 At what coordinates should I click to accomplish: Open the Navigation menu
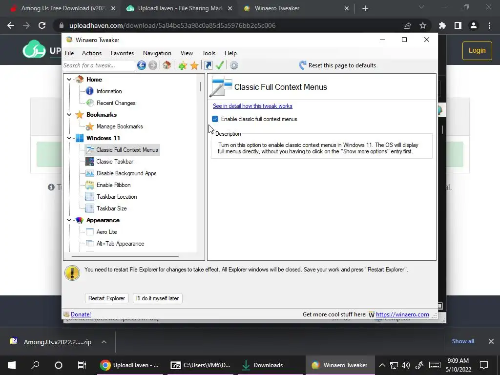[x=157, y=53]
